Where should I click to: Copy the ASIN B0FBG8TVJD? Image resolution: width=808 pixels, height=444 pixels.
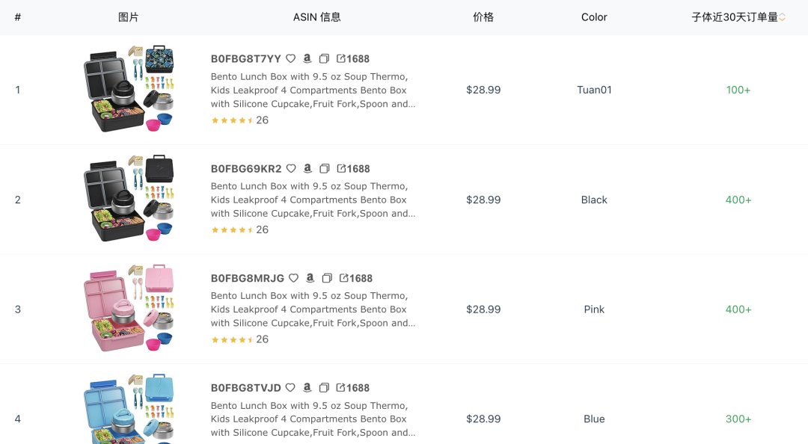(x=324, y=387)
